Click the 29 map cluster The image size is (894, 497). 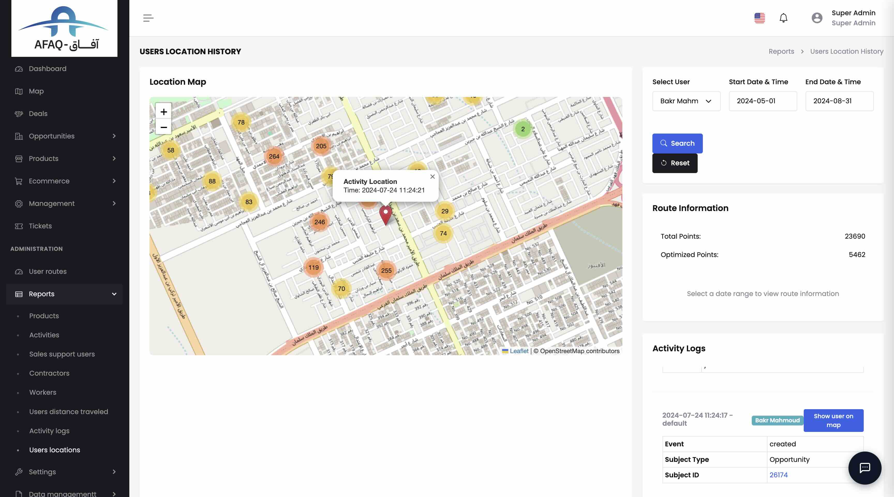(x=445, y=211)
